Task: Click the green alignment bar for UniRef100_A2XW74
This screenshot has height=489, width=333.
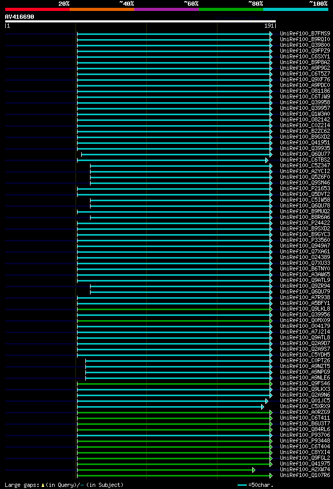Action: [166, 470]
